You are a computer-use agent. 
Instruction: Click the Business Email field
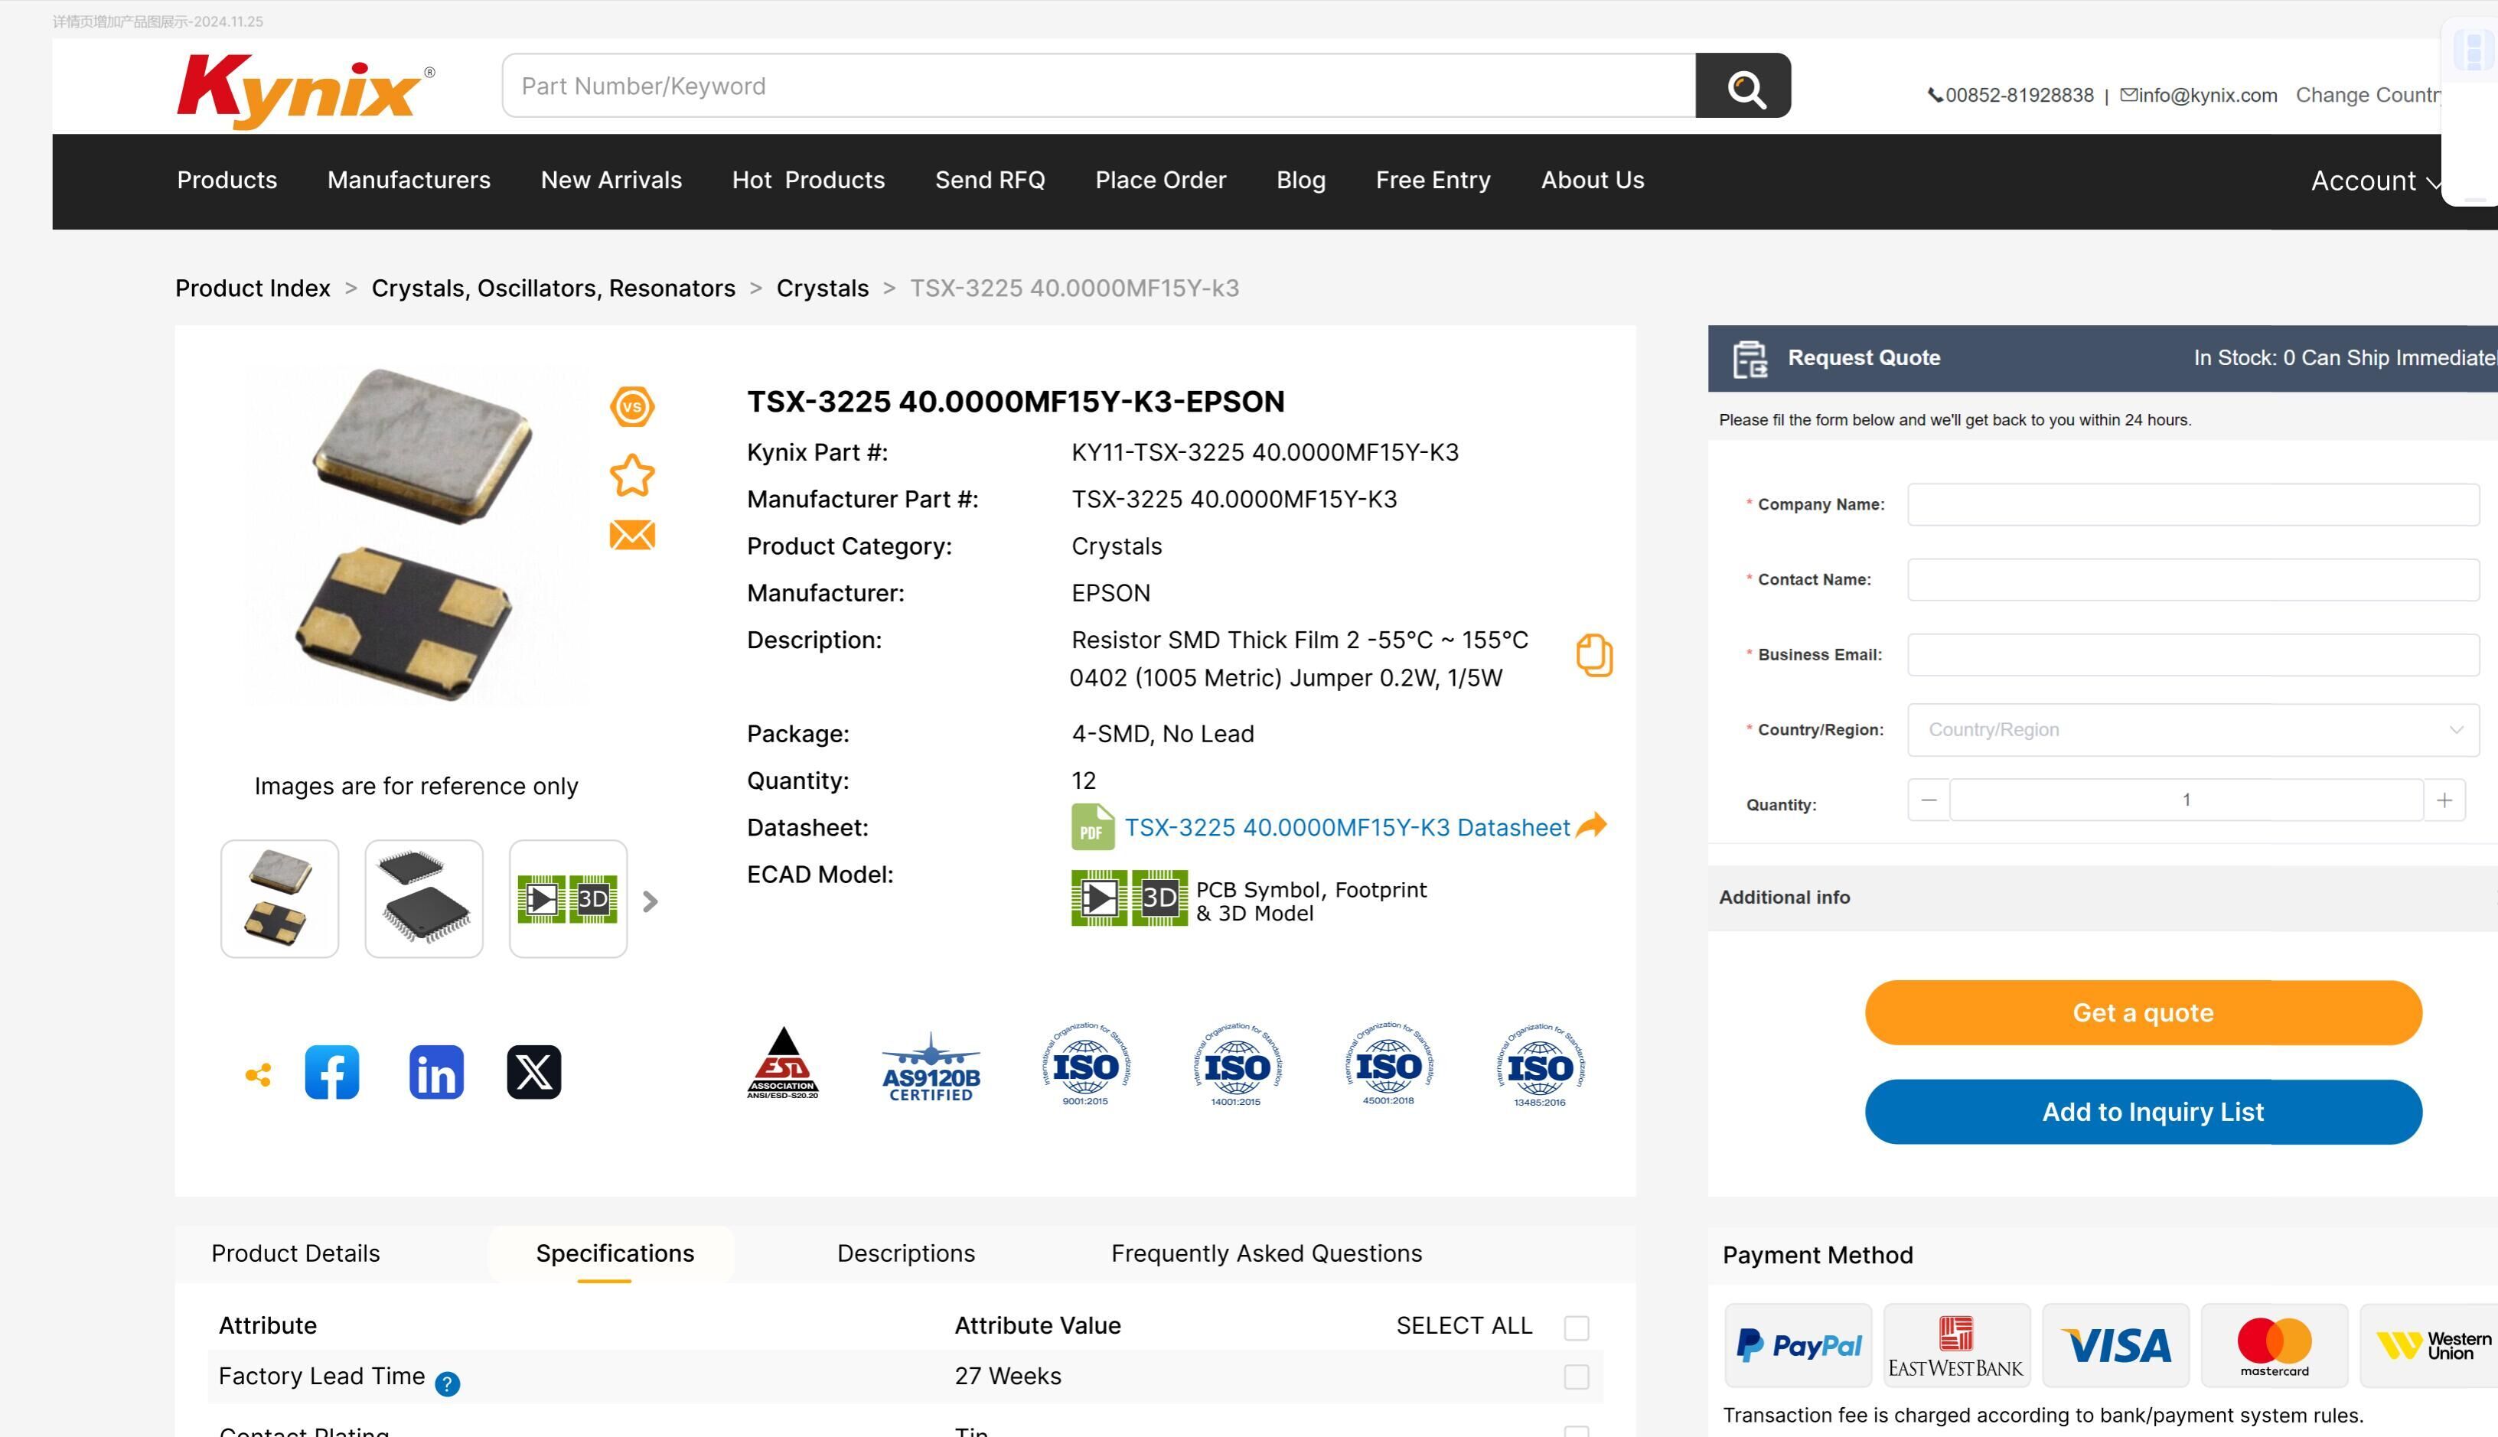pos(2193,654)
